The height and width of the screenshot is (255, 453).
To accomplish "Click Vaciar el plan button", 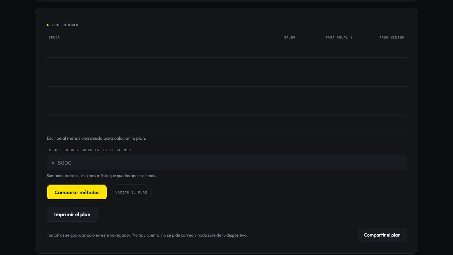I will (x=131, y=192).
